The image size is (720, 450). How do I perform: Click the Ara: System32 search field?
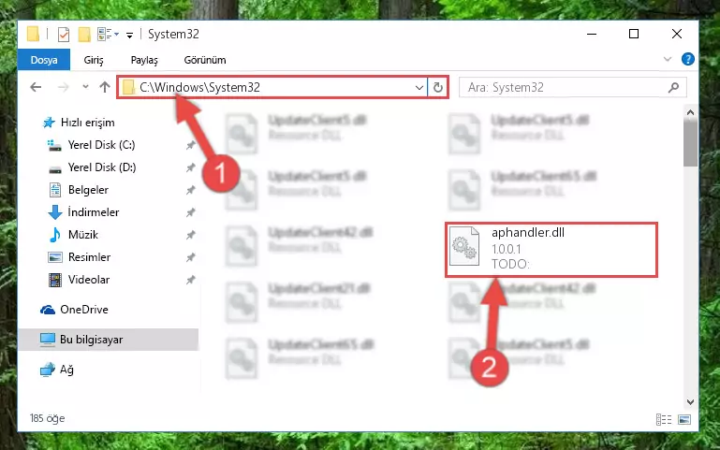coord(566,87)
